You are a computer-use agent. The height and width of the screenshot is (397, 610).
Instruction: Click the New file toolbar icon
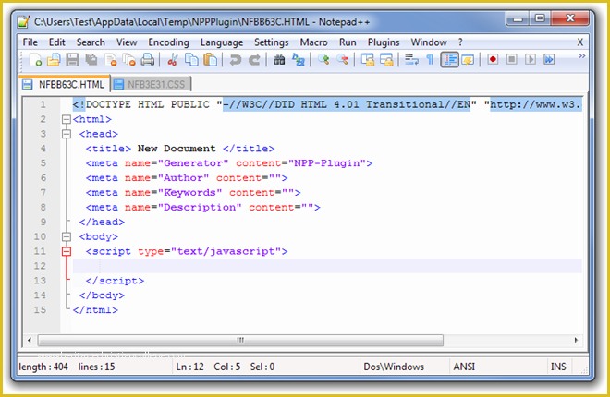pyautogui.click(x=36, y=60)
